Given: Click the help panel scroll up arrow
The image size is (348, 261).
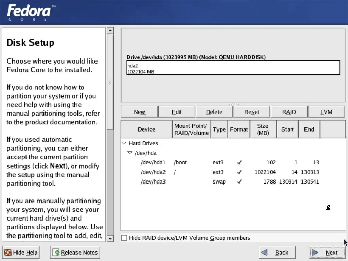Looking at the screenshot, I should (x=110, y=30).
